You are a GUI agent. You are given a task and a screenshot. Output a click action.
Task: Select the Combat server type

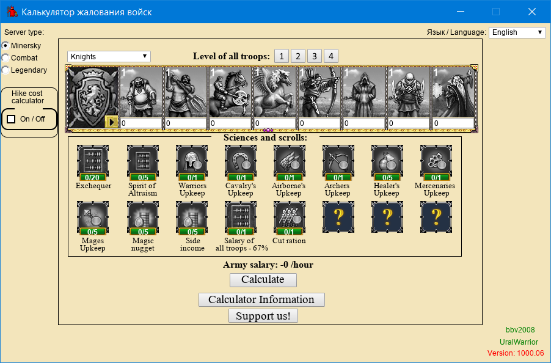pos(5,57)
